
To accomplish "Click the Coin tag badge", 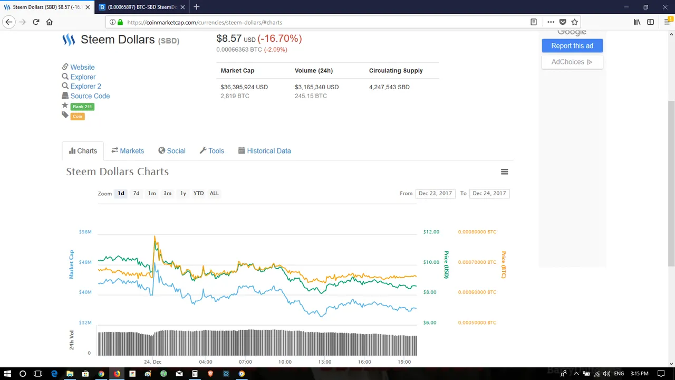I will pos(78,116).
